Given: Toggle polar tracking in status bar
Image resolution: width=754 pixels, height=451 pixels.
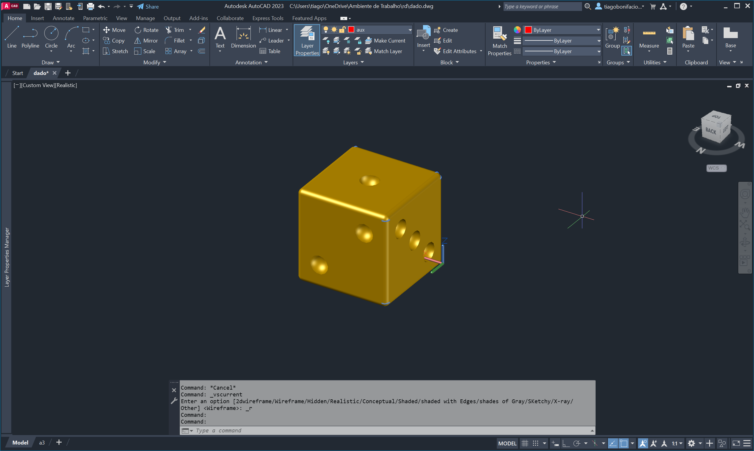Looking at the screenshot, I should pyautogui.click(x=577, y=443).
